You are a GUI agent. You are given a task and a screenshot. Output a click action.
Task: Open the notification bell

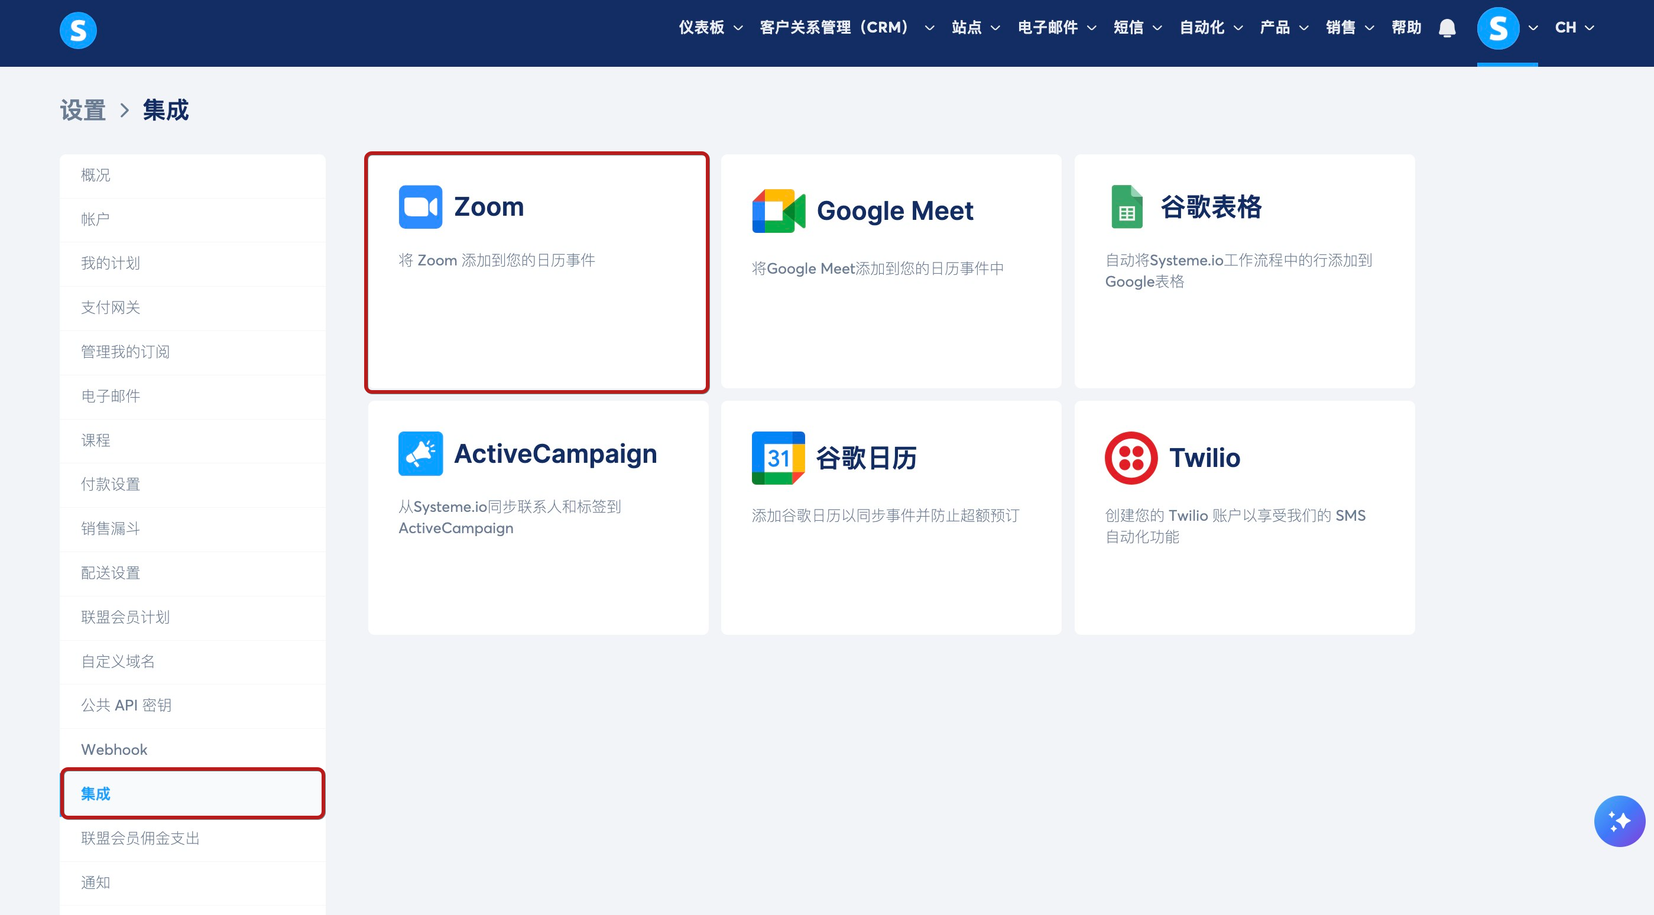point(1447,28)
